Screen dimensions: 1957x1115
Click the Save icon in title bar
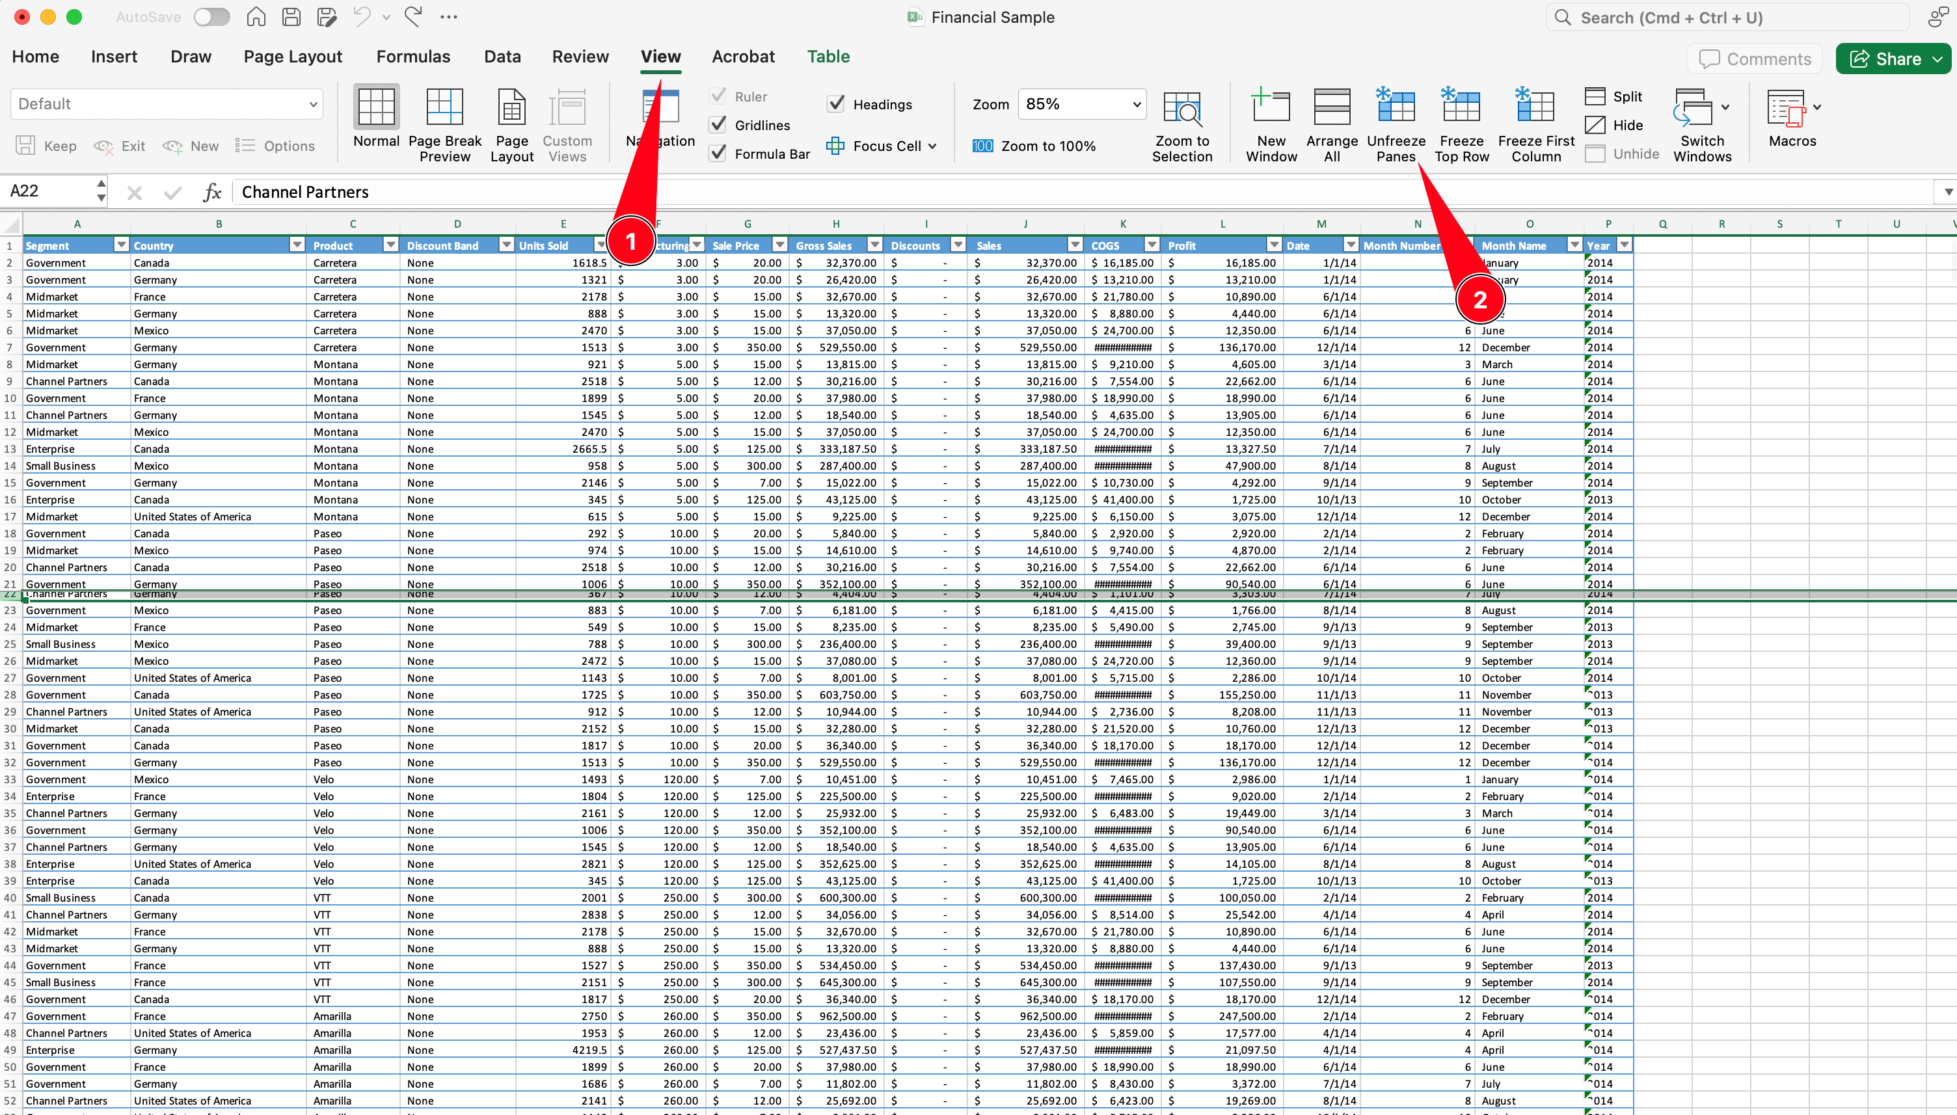pyautogui.click(x=291, y=17)
